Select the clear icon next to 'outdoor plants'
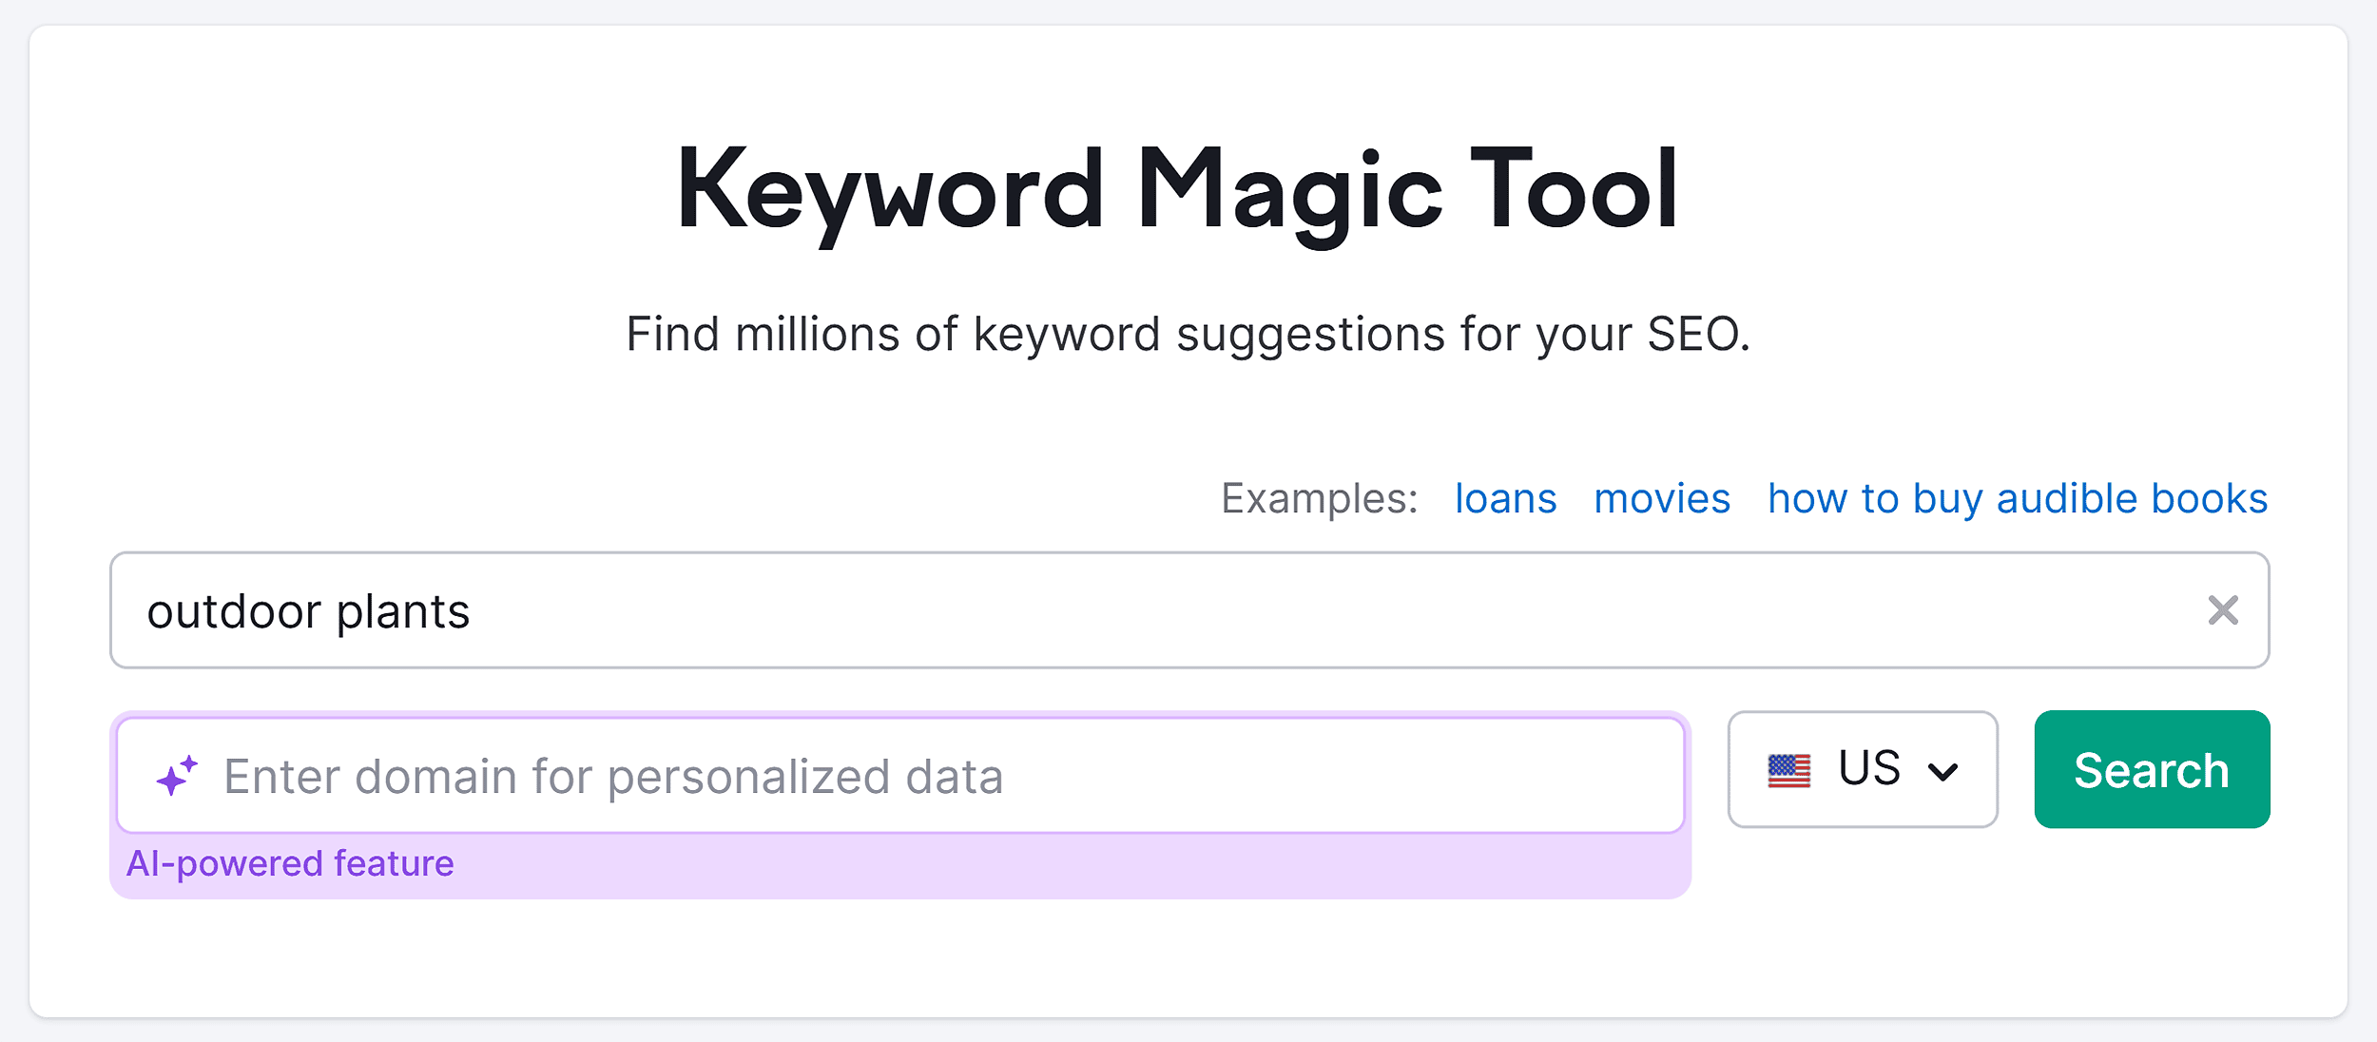2377x1042 pixels. coord(2222,609)
